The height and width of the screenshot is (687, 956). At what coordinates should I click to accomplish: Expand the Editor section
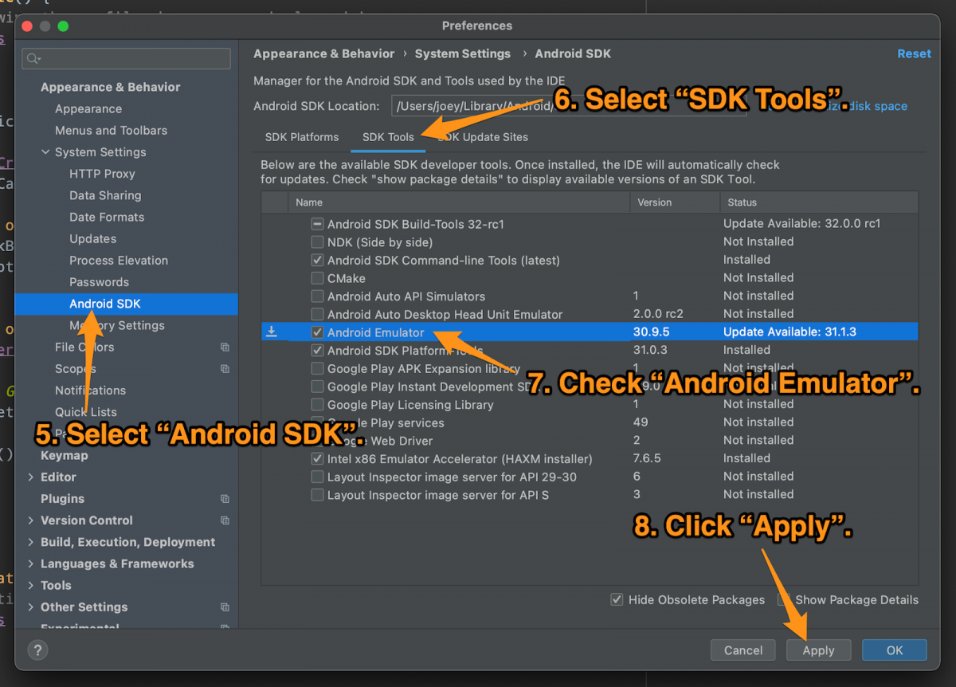coord(30,477)
